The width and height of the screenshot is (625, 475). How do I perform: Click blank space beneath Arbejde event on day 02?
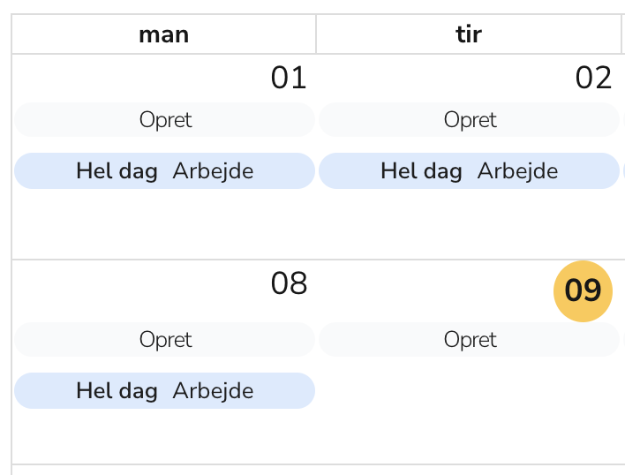pos(470,225)
